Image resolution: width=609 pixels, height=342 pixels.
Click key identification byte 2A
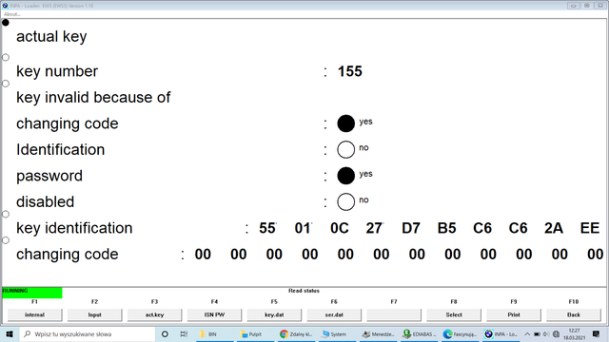pos(554,228)
